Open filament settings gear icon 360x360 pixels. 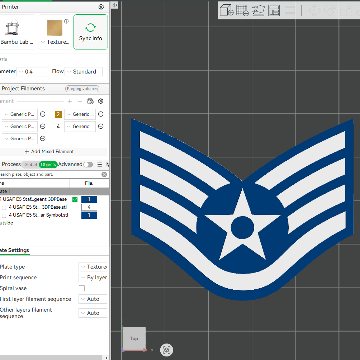101,101
